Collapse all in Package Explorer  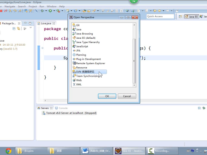(14, 29)
